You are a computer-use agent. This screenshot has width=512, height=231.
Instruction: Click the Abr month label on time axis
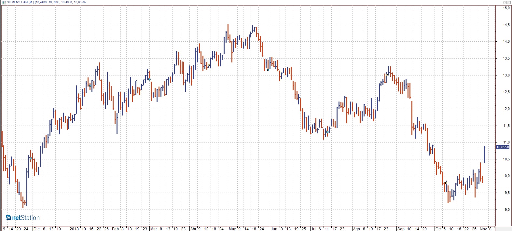[193, 229]
